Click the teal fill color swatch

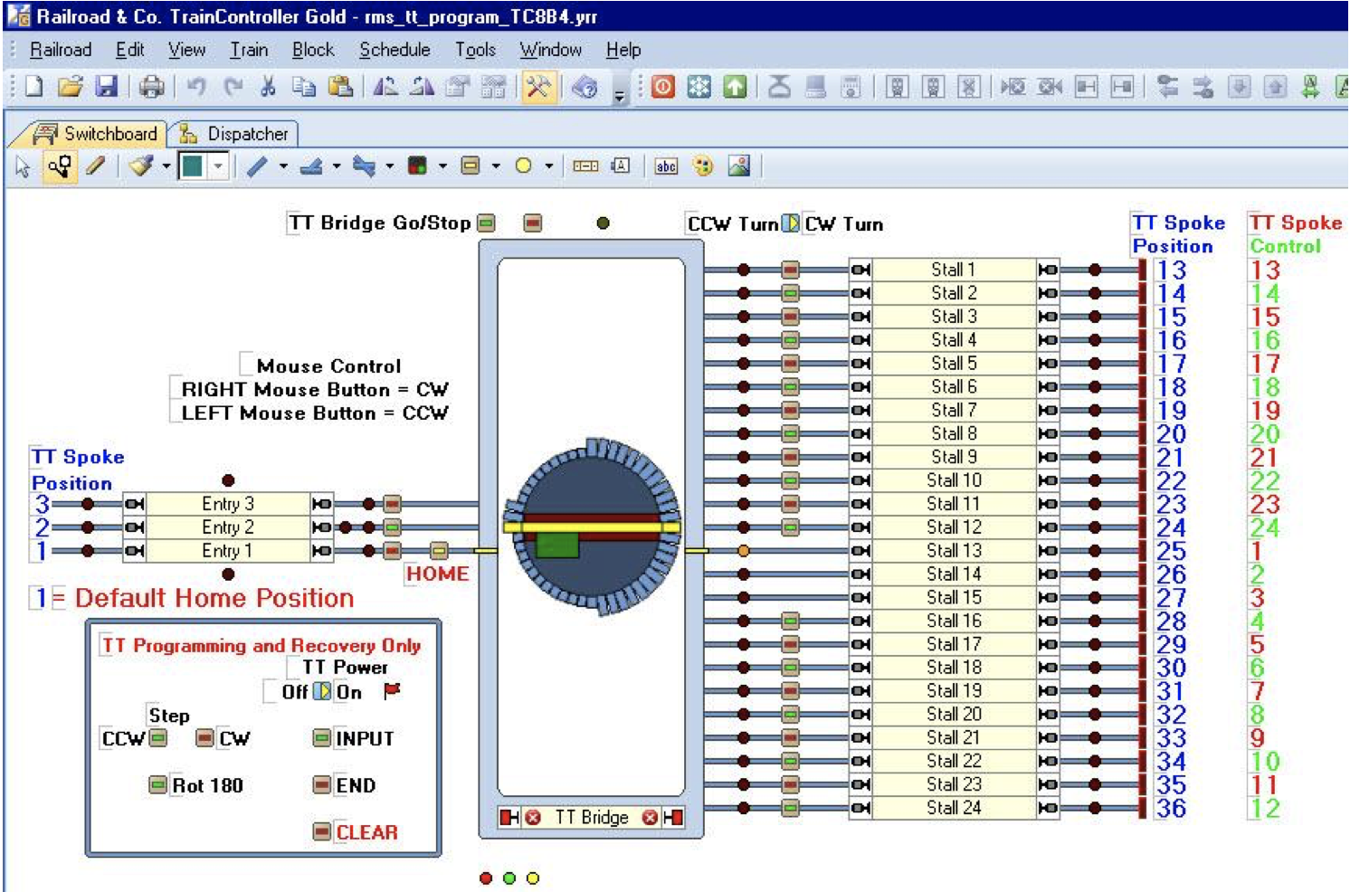[x=192, y=166]
